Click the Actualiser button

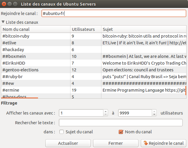tap(68, 143)
